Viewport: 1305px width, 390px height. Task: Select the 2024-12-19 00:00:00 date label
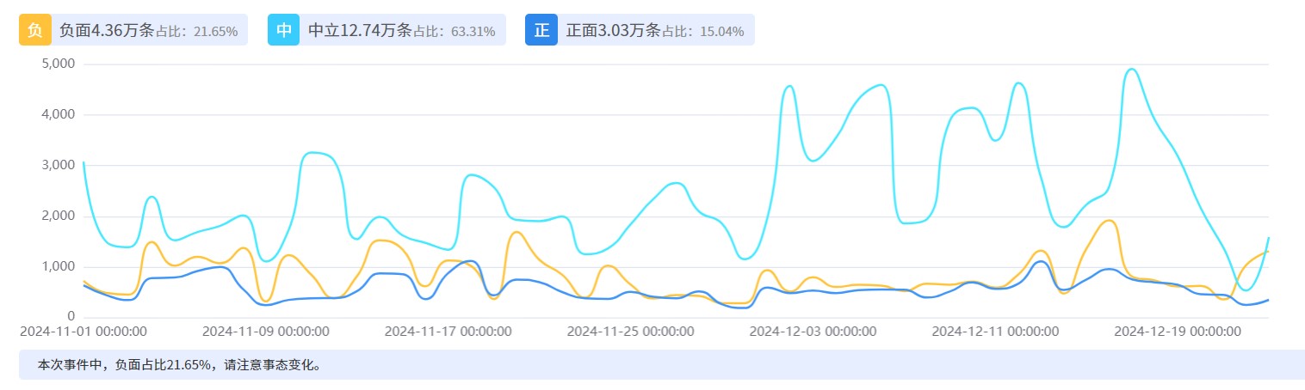click(x=1178, y=331)
